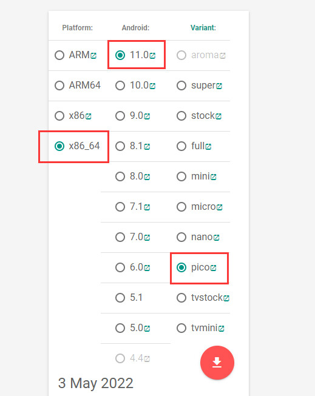Select the x86_64 platform option
The width and height of the screenshot is (315, 396).
tap(59, 146)
